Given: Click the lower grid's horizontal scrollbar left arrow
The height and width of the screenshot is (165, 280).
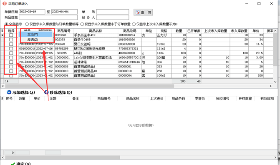Looking at the screenshot, I should pyautogui.click(x=3, y=157).
